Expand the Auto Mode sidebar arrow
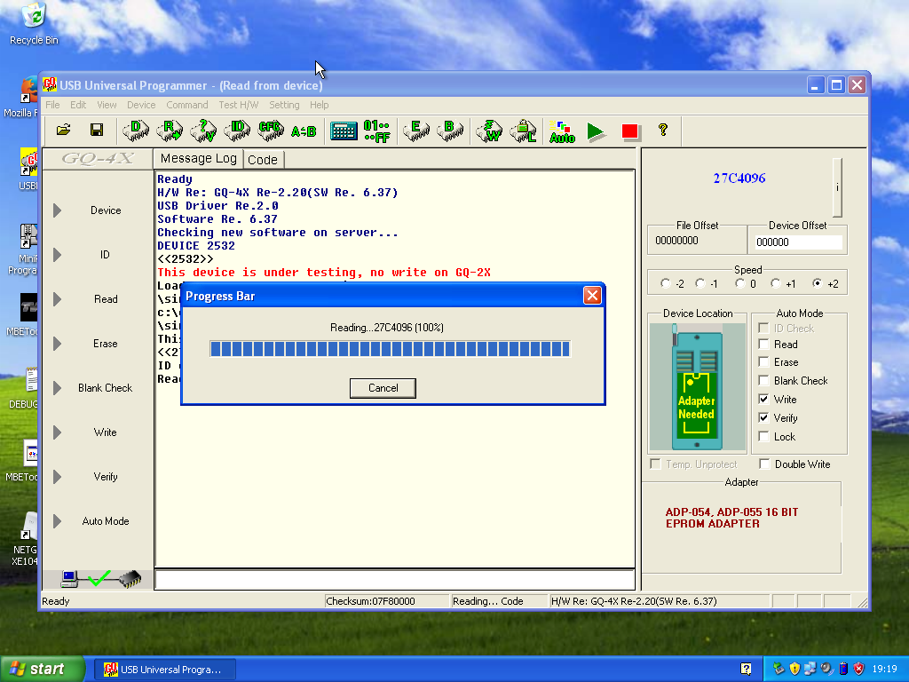Viewport: 909px width, 682px height. coord(58,521)
